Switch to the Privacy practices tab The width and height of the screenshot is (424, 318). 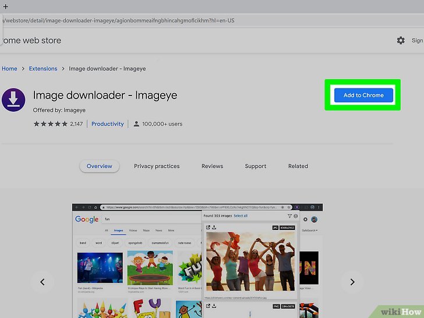[x=157, y=167]
